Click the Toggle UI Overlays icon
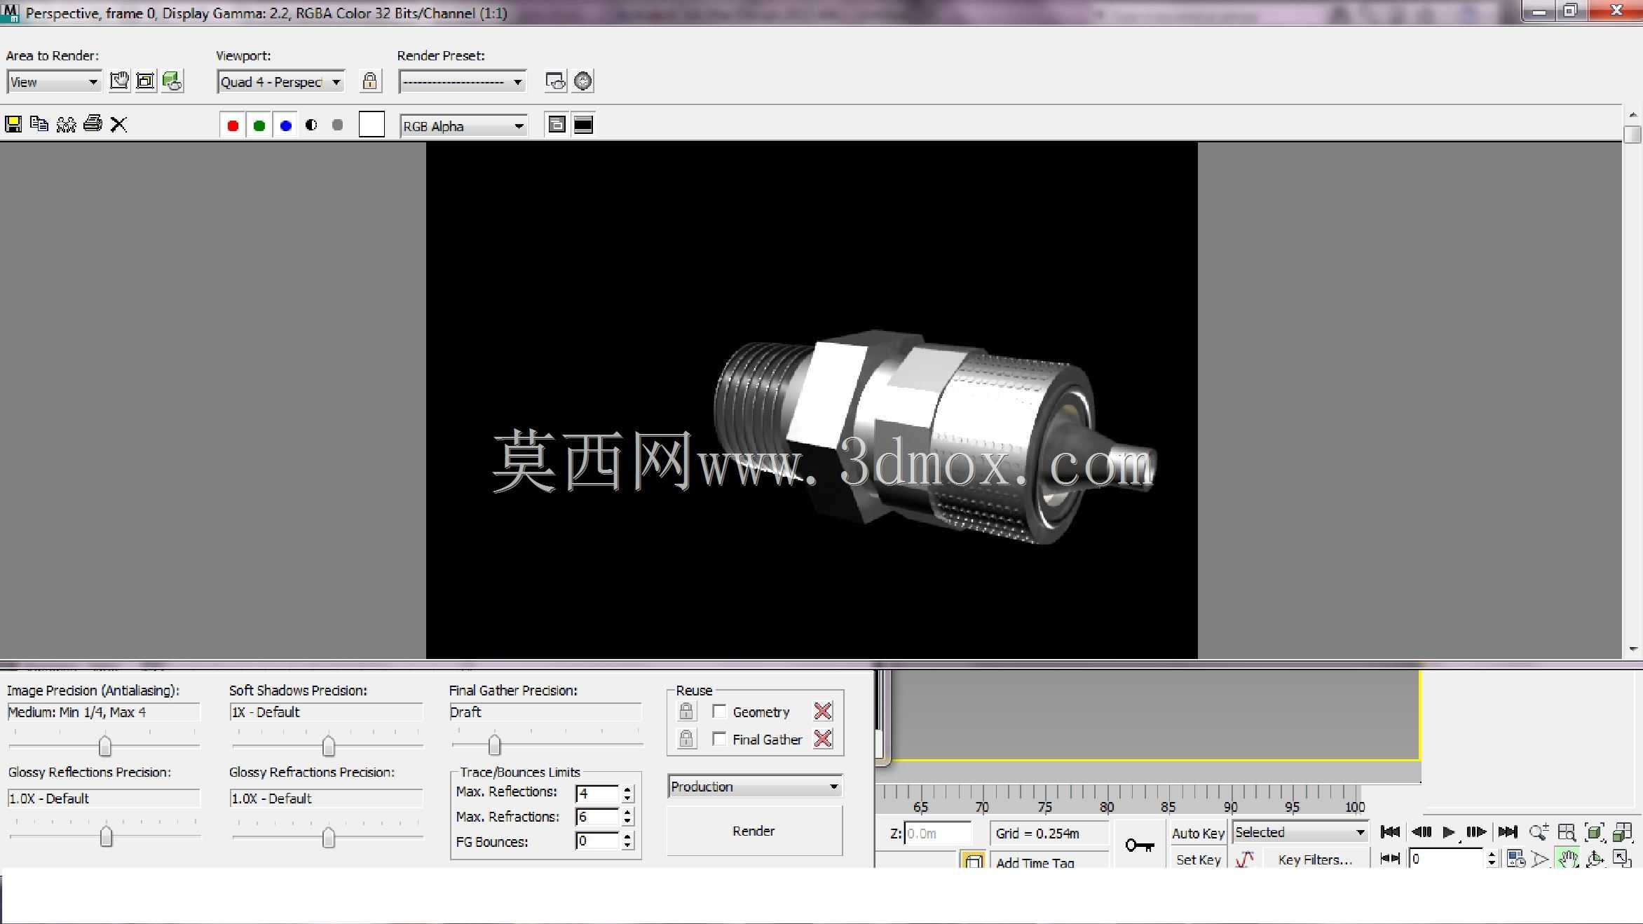The width and height of the screenshot is (1643, 924). click(x=557, y=125)
